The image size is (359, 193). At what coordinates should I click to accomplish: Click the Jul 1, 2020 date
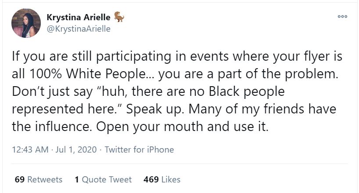tap(76, 149)
